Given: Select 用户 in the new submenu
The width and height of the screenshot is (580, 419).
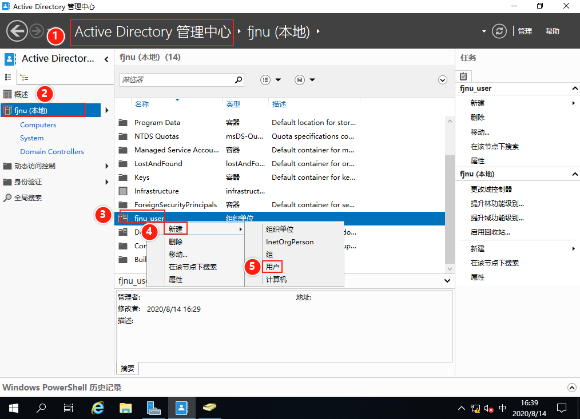Looking at the screenshot, I should tap(273, 267).
